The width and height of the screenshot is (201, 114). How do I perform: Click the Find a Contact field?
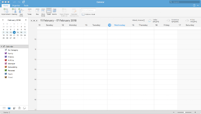point(88,10)
